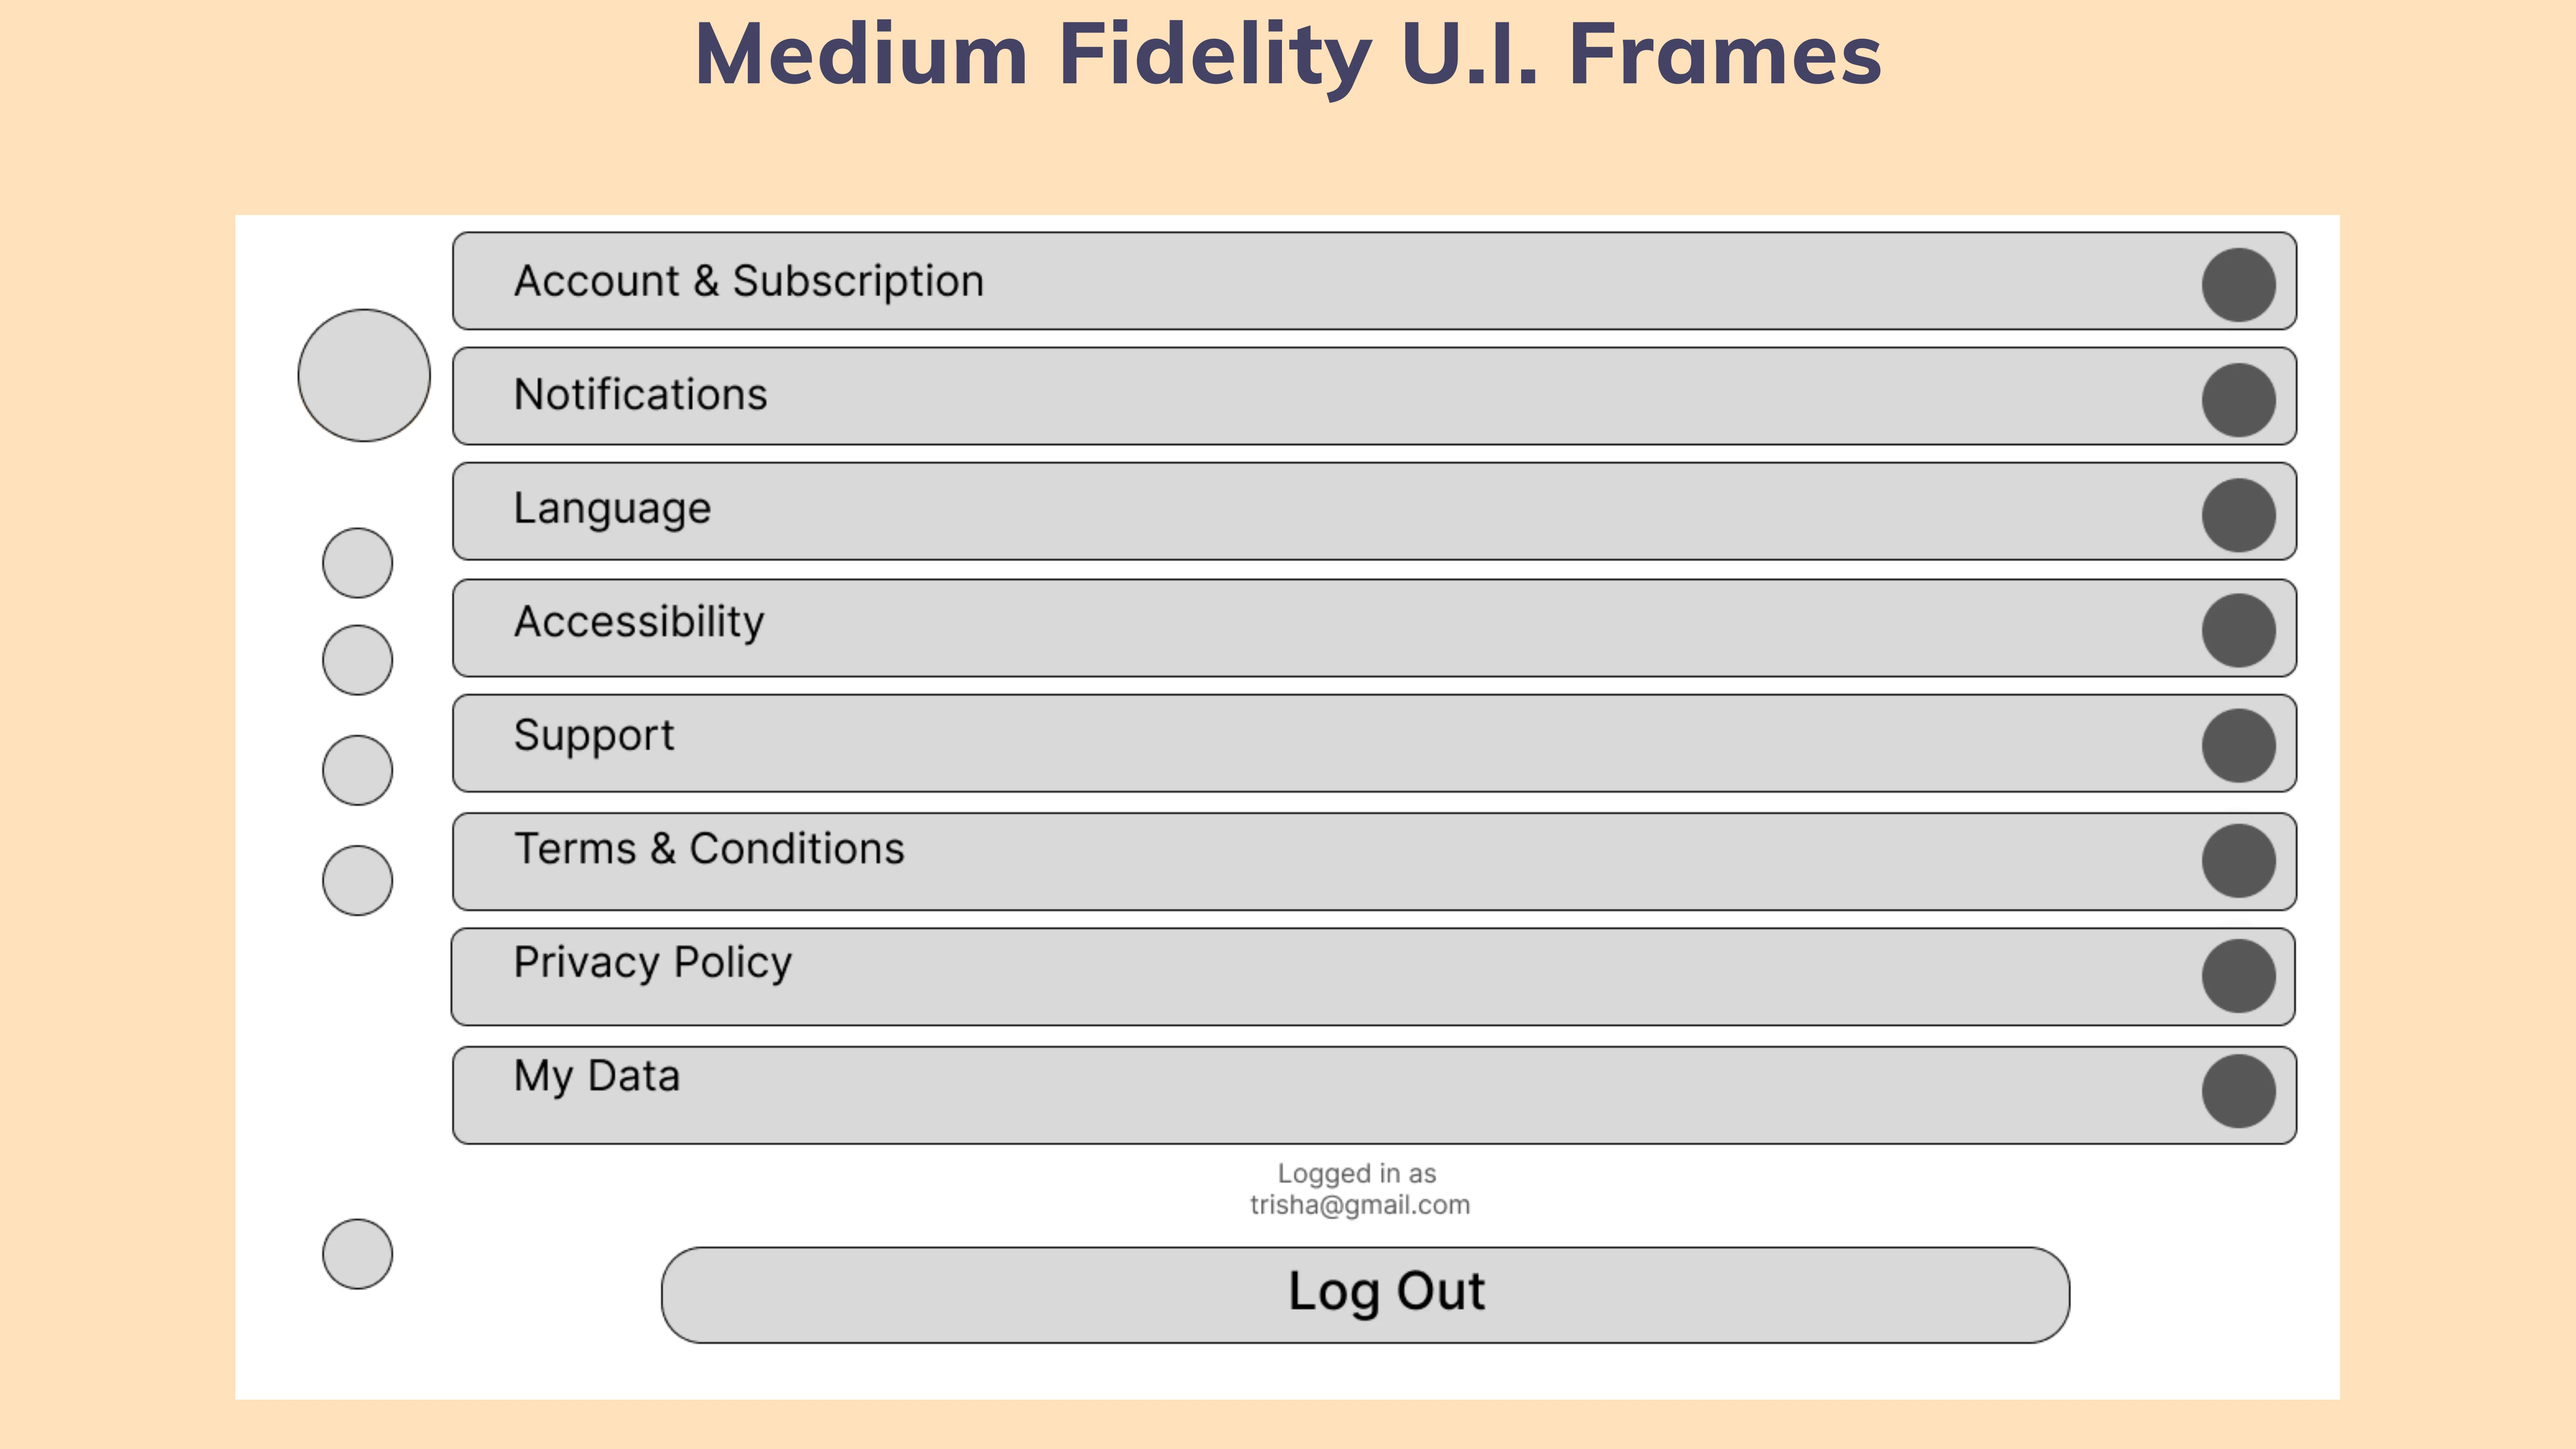Screen dimensions: 2576x1449
Task: Open the Account & Subscription settings
Action: [1374, 281]
